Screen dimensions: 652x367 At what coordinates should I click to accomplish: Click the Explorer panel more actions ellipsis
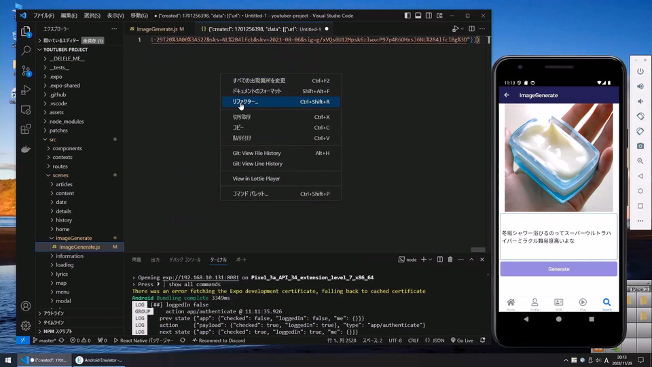coord(114,29)
